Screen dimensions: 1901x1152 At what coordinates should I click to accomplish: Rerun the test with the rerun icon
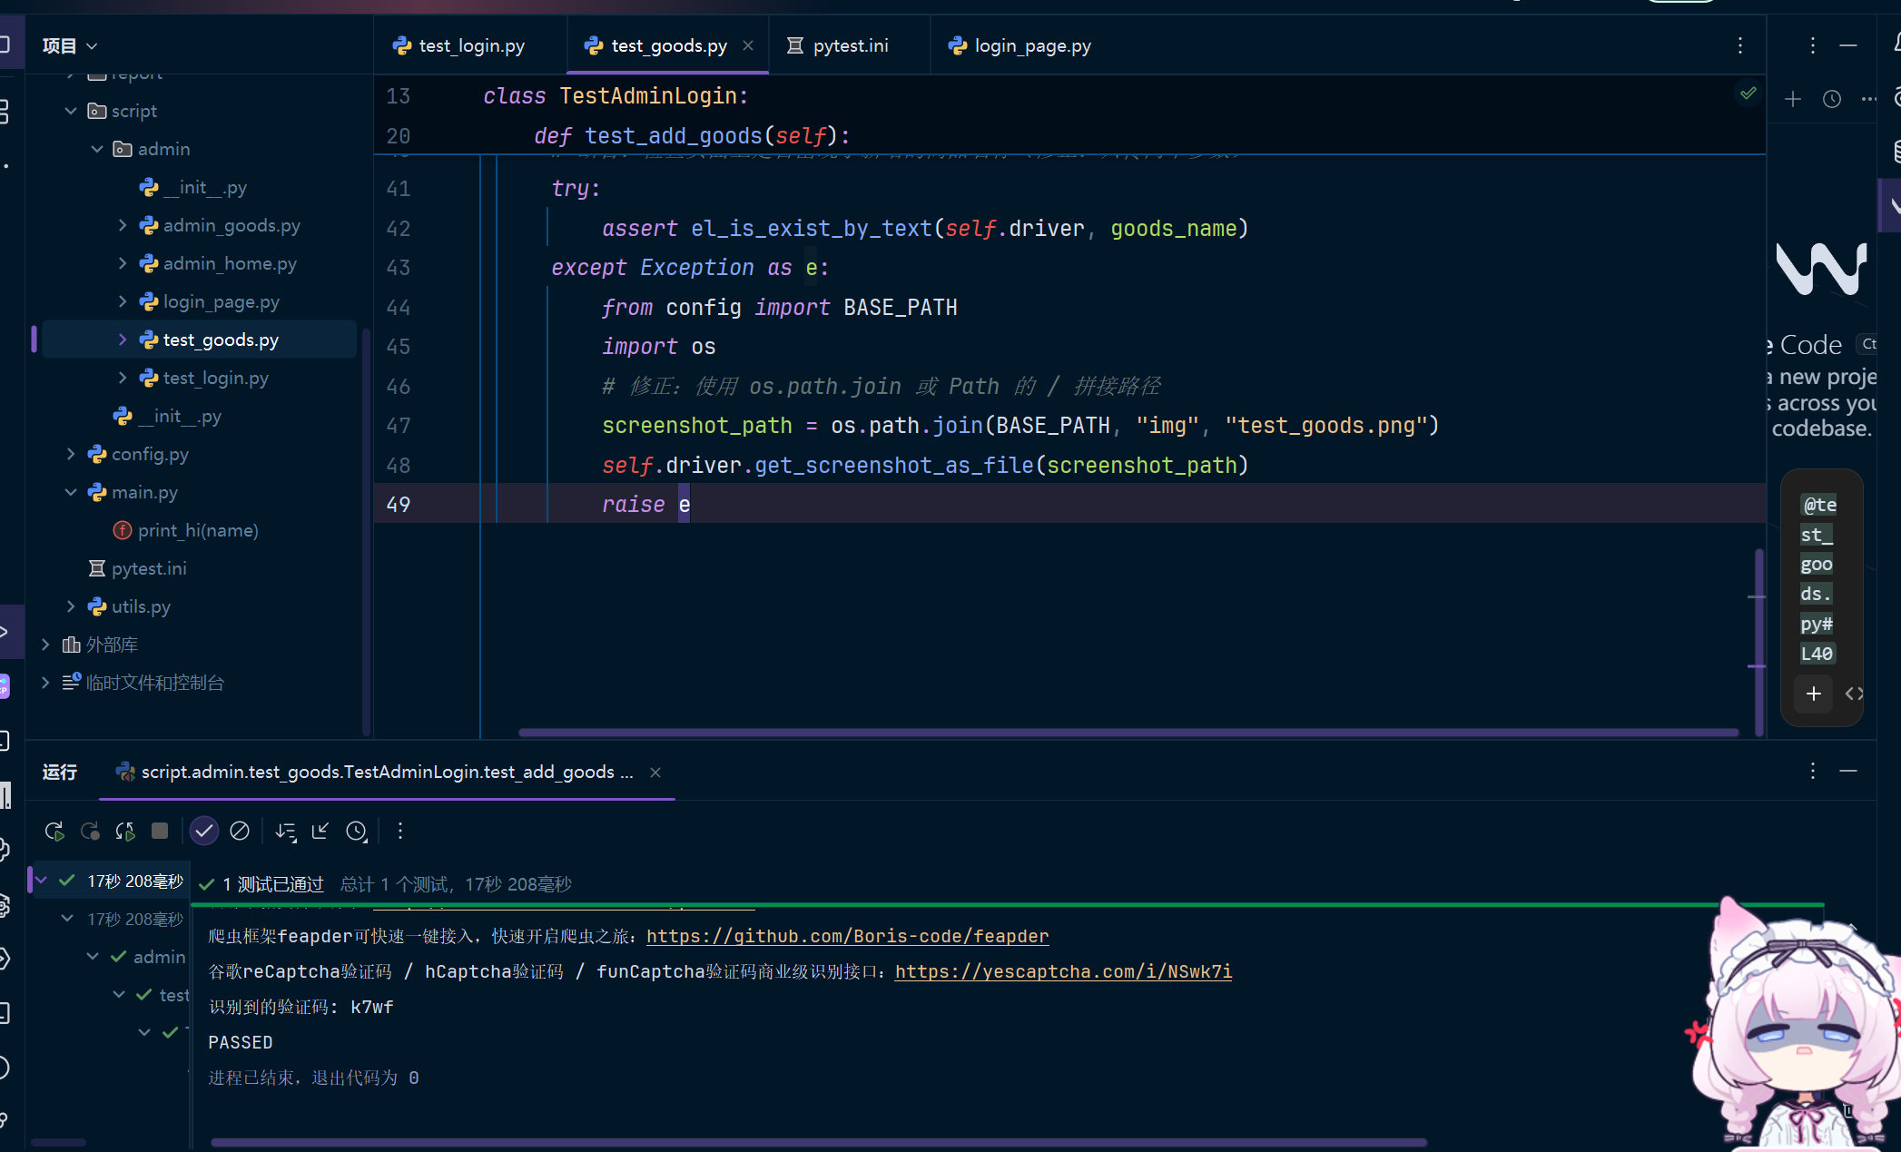[x=54, y=831]
